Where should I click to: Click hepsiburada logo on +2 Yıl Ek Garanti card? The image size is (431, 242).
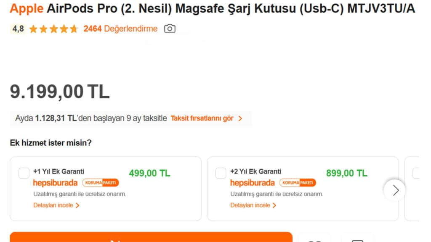[x=252, y=183]
